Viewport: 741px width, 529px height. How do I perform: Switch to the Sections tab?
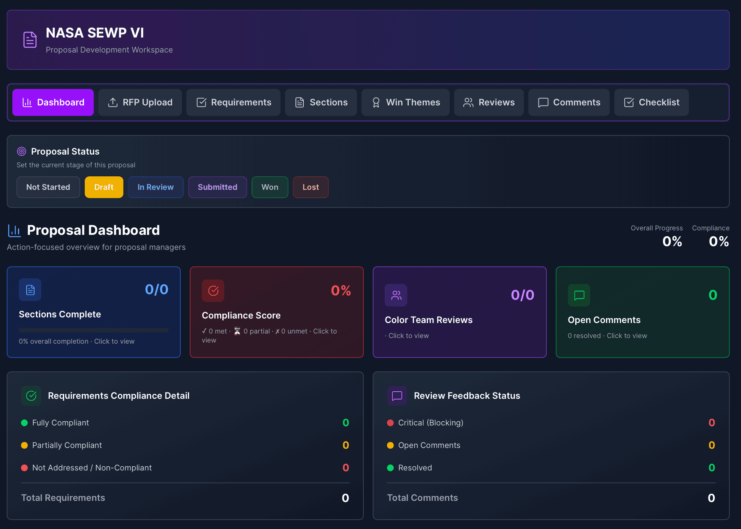coord(321,102)
